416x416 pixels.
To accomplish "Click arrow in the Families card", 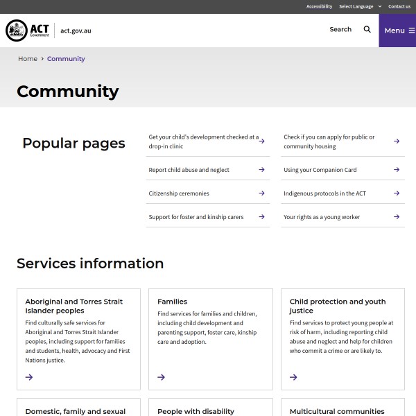I will coord(161,377).
